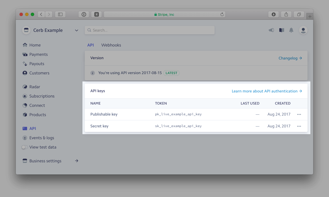
Task: Open Radar in the sidebar
Action: (x=35, y=87)
